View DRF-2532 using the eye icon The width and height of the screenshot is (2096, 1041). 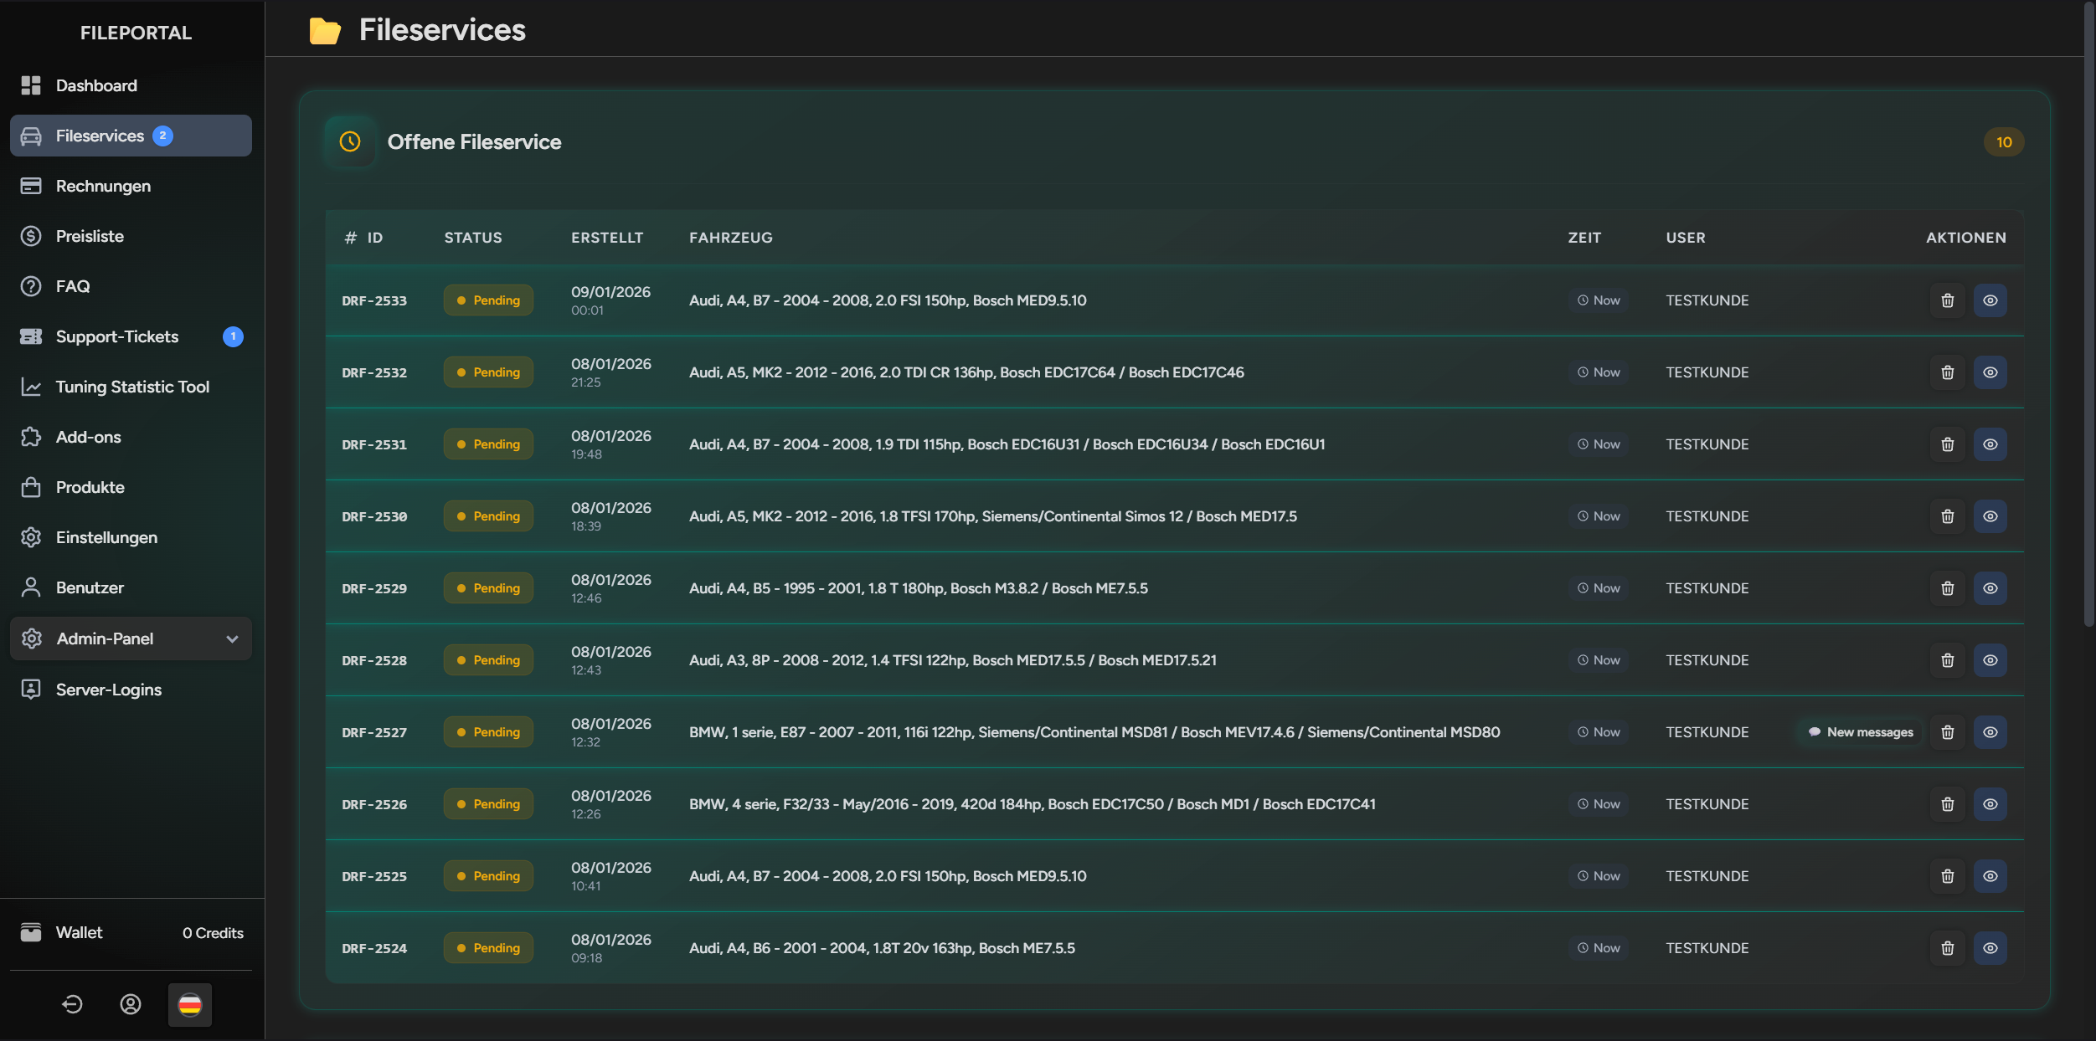pyautogui.click(x=1990, y=372)
